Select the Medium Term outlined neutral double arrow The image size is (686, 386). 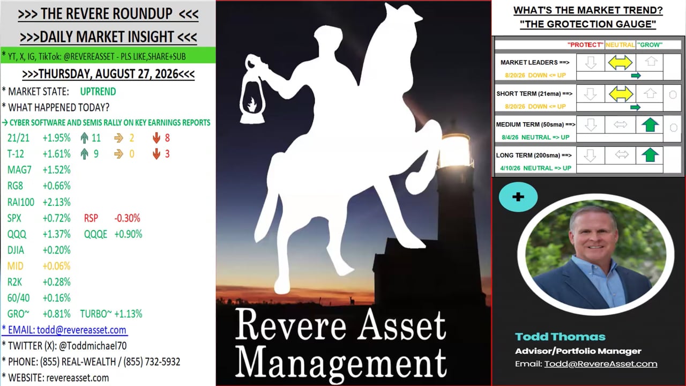coord(621,124)
